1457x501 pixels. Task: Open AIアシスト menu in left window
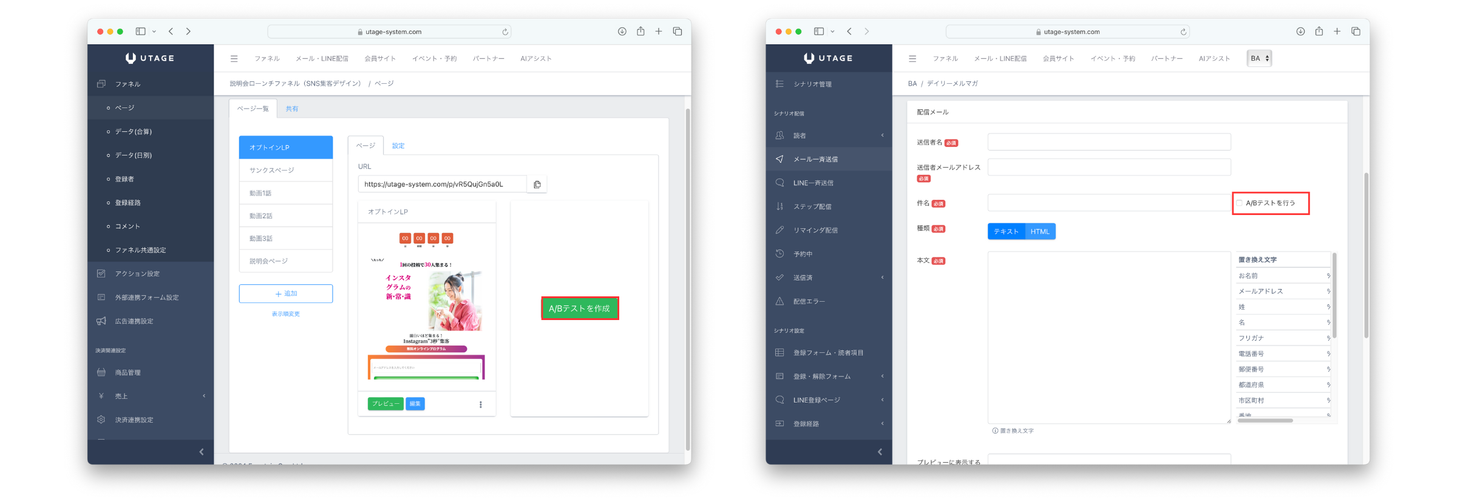(536, 59)
